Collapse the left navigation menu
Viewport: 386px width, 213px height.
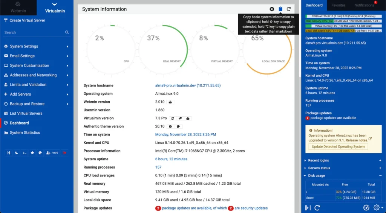coord(9,153)
